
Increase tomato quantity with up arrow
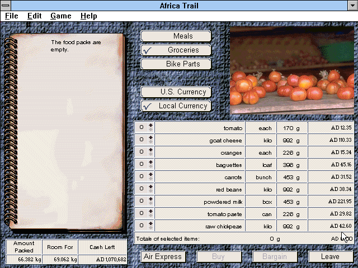pyautogui.click(x=150, y=125)
